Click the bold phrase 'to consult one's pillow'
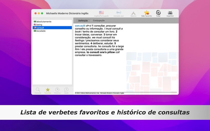210x131 pixels. (101, 52)
